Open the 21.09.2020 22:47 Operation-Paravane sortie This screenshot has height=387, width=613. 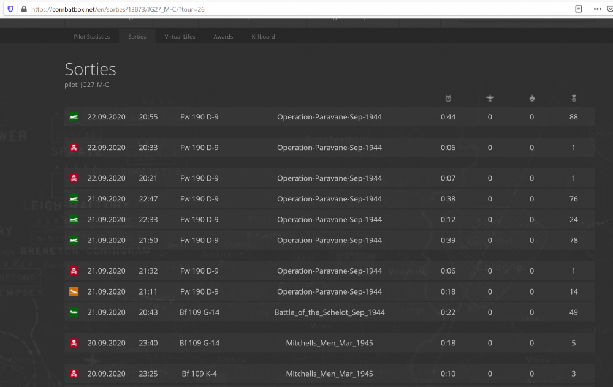tap(329, 199)
